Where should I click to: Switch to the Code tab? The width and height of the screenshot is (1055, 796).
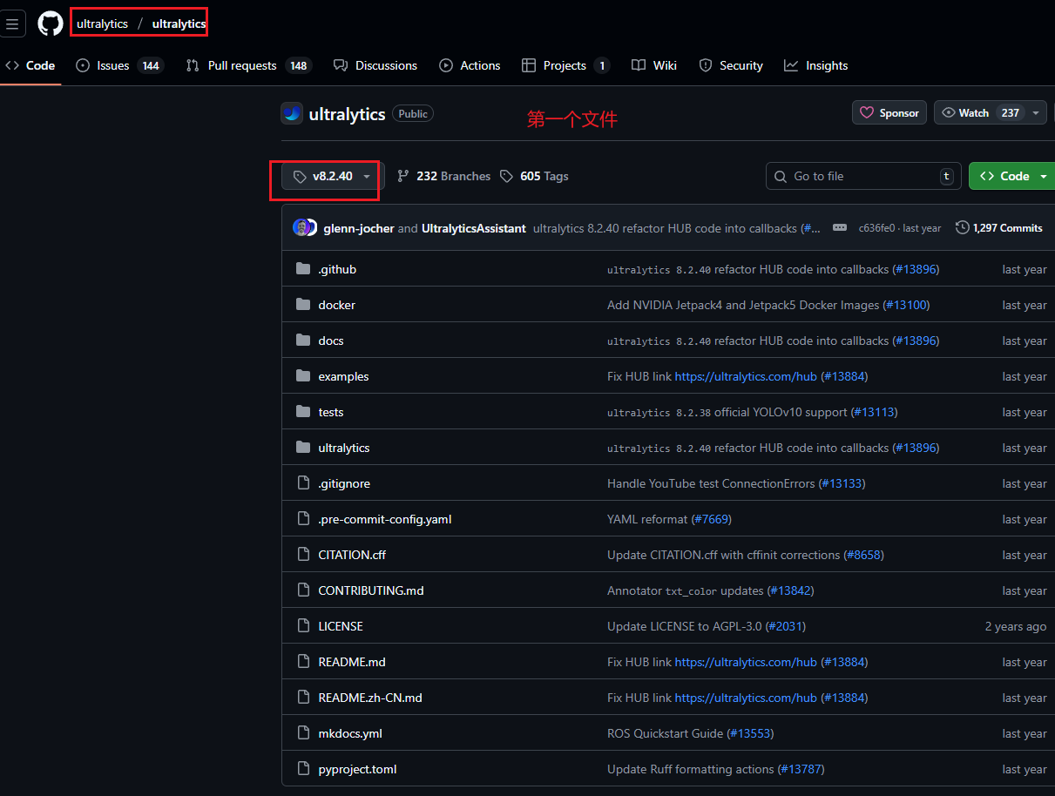tap(30, 65)
